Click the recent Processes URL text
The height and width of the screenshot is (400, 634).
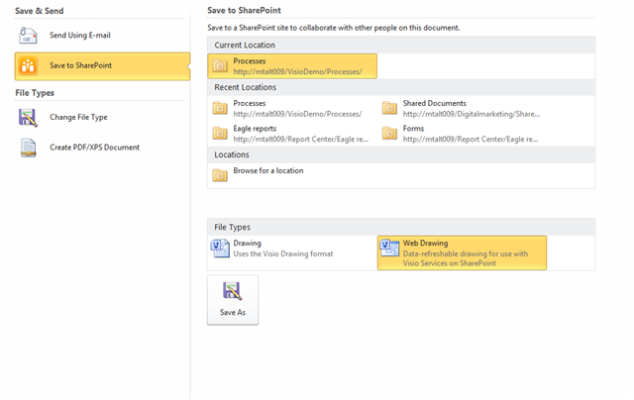pyautogui.click(x=297, y=114)
